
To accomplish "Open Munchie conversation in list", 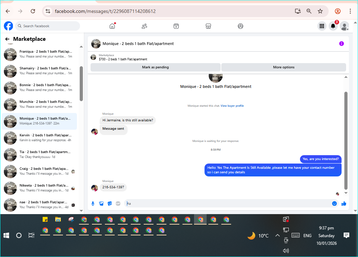I will (x=39, y=104).
